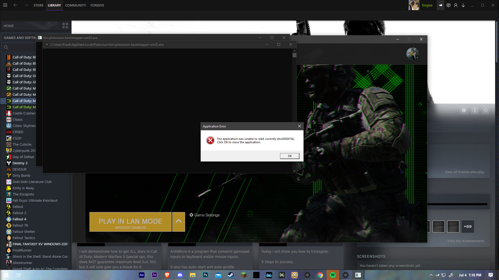Open the friends person icon
Screen dimensions: 499x280
[x=456, y=5]
